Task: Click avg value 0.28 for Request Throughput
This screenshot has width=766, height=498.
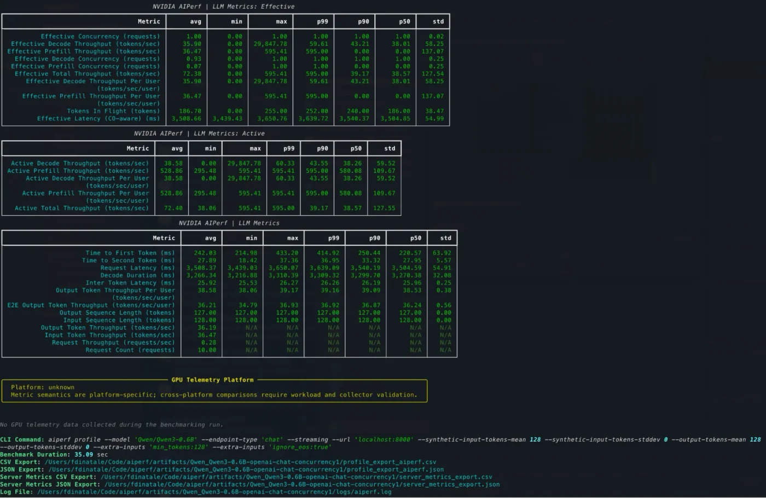Action: (x=209, y=343)
